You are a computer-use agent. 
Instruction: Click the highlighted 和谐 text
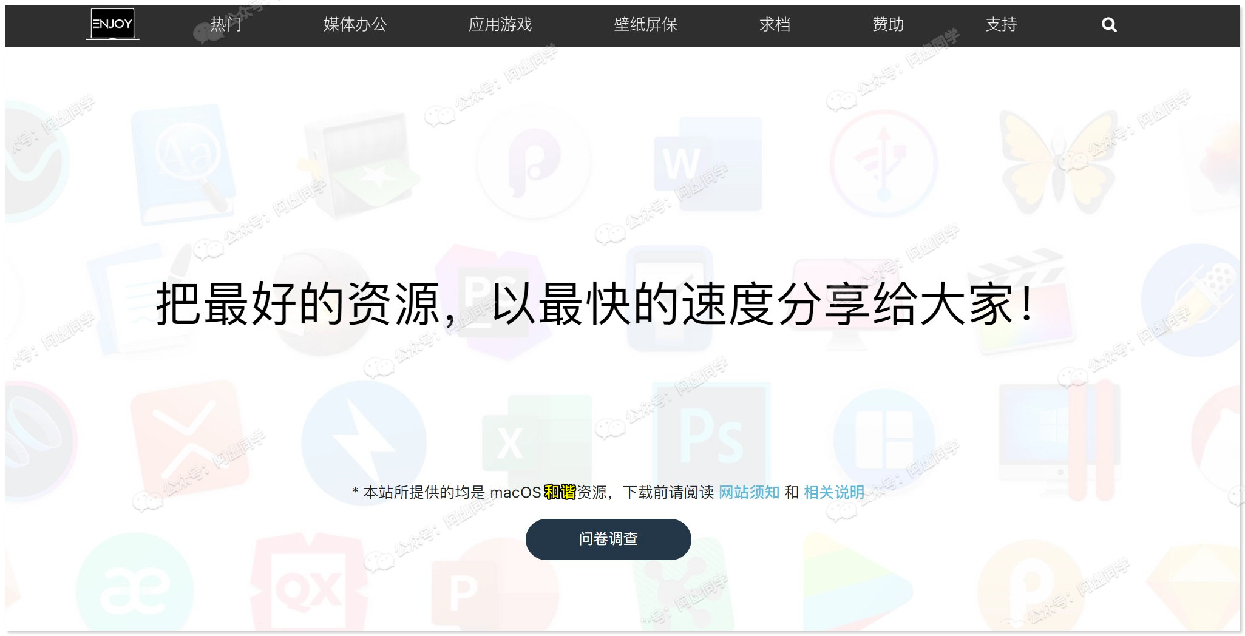560,492
